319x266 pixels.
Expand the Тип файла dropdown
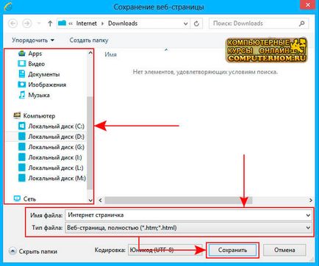308,228
